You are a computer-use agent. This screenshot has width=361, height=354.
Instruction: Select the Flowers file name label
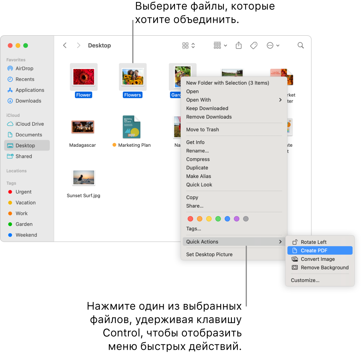click(133, 95)
